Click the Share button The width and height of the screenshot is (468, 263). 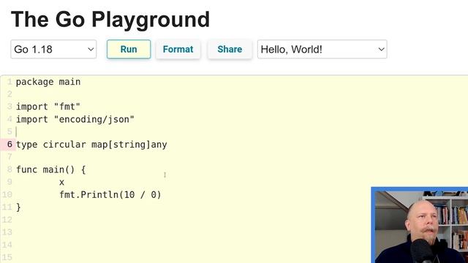pos(230,49)
